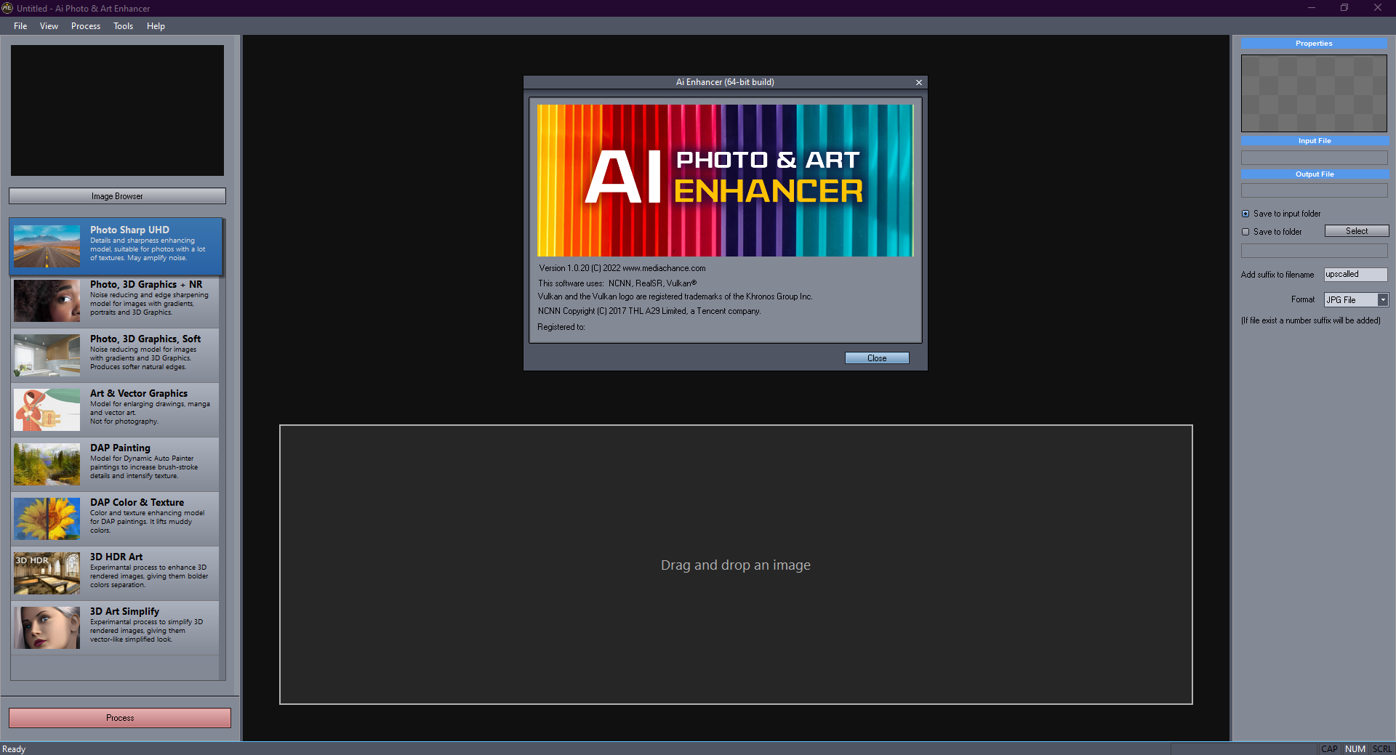Click Select to choose output folder

point(1357,231)
